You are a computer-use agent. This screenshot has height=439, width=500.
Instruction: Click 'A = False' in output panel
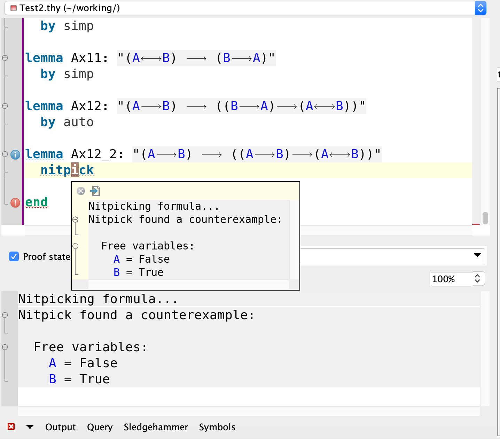pos(83,363)
